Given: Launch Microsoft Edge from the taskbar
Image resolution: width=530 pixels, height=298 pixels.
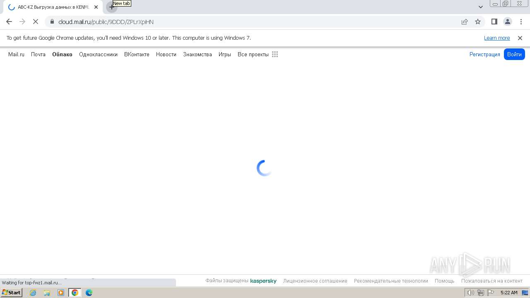Looking at the screenshot, I should (x=89, y=293).
